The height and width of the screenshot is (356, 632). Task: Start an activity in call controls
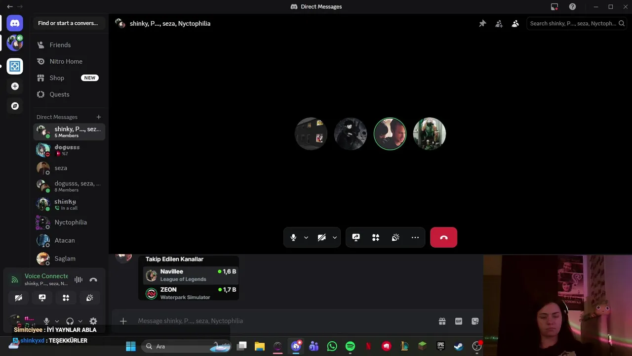pyautogui.click(x=376, y=237)
